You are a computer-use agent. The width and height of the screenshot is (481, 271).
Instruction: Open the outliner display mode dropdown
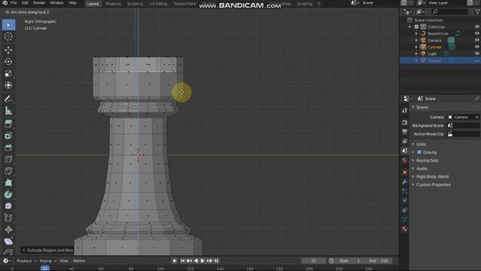[407, 12]
